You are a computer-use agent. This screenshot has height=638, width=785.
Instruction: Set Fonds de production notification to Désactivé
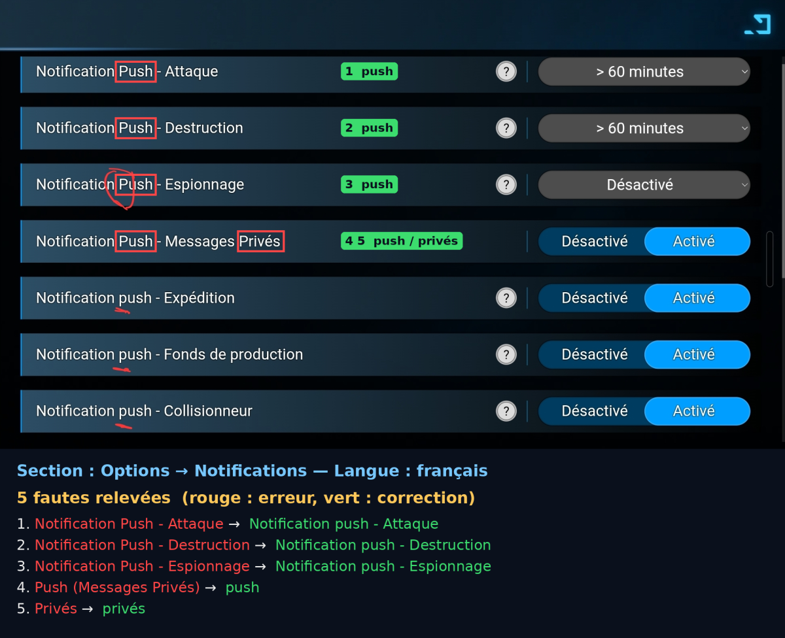593,354
